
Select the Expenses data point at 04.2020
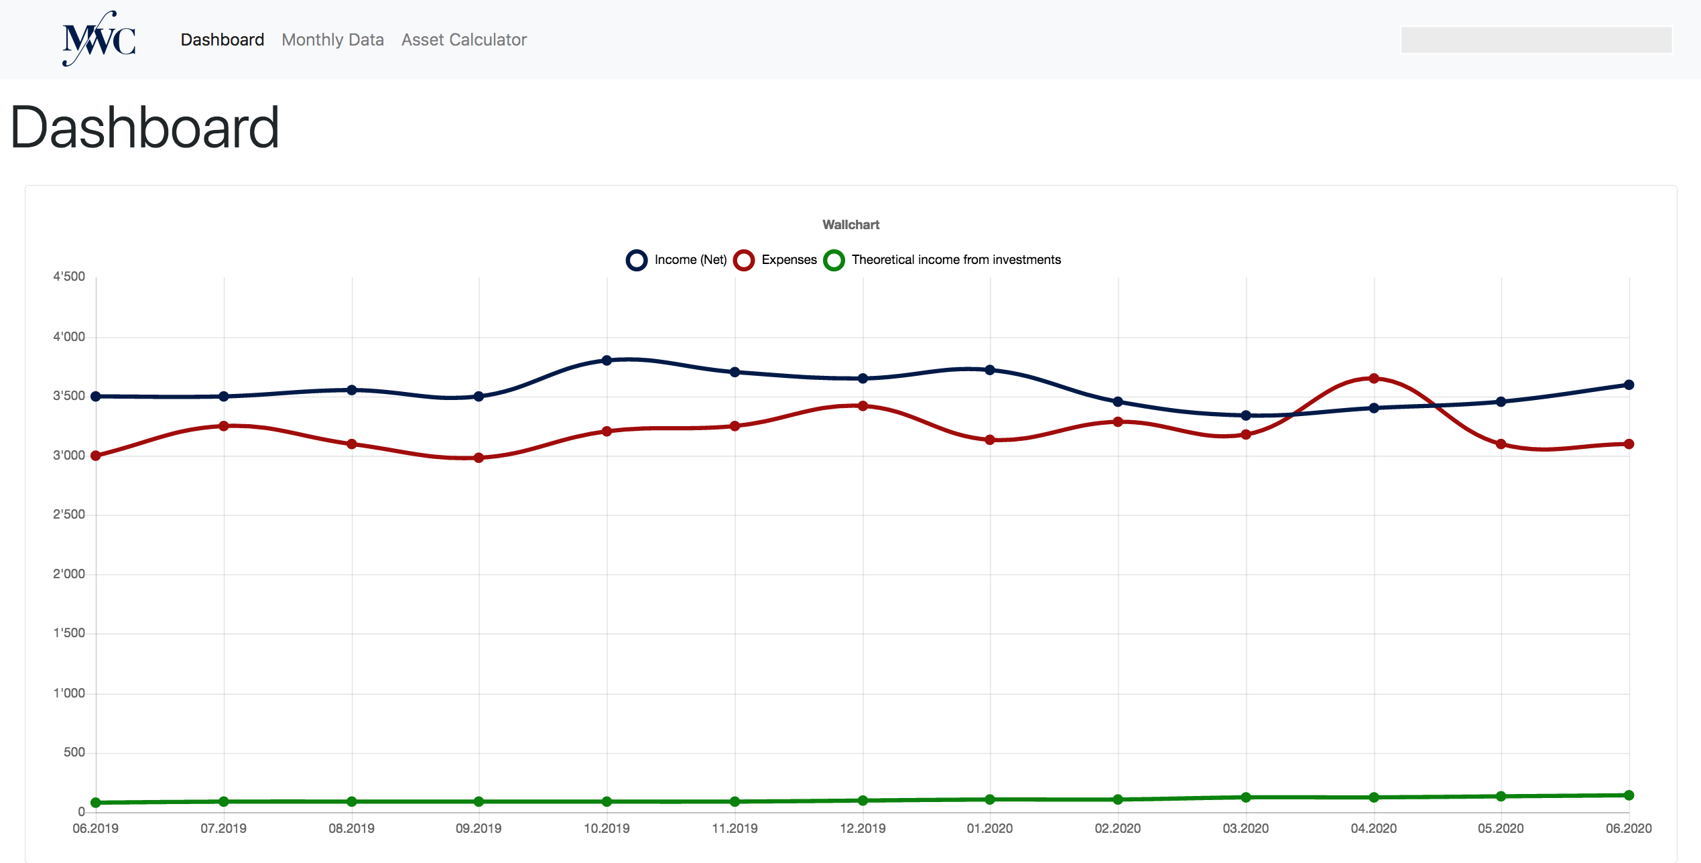coord(1374,379)
